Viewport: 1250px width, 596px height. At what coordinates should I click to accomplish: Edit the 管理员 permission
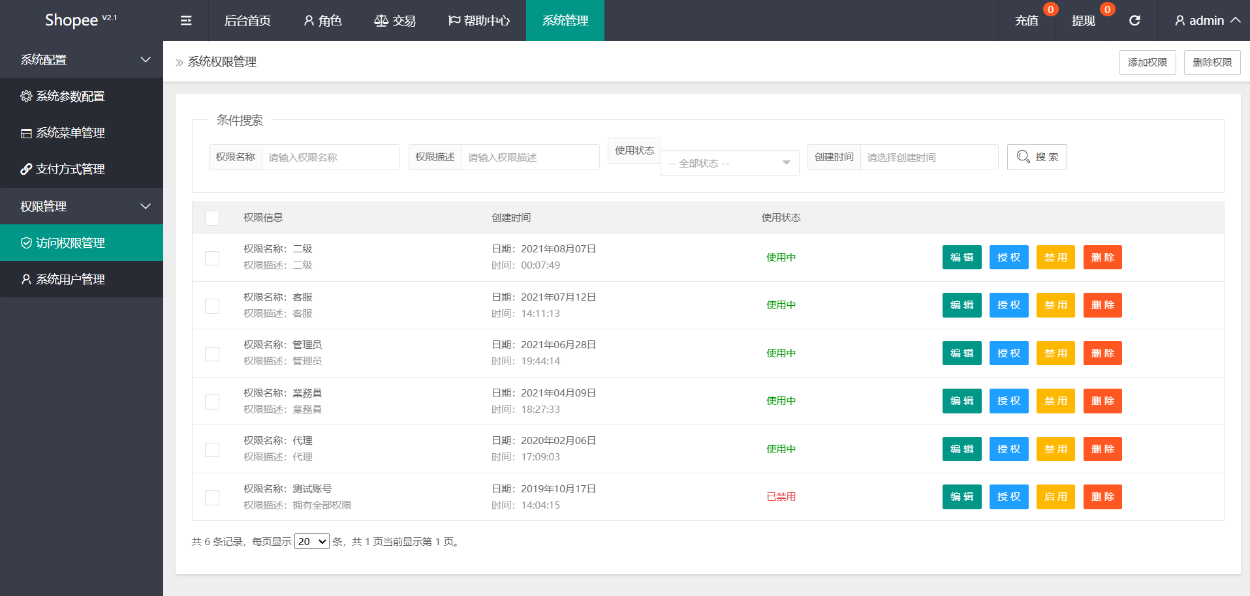pos(962,353)
